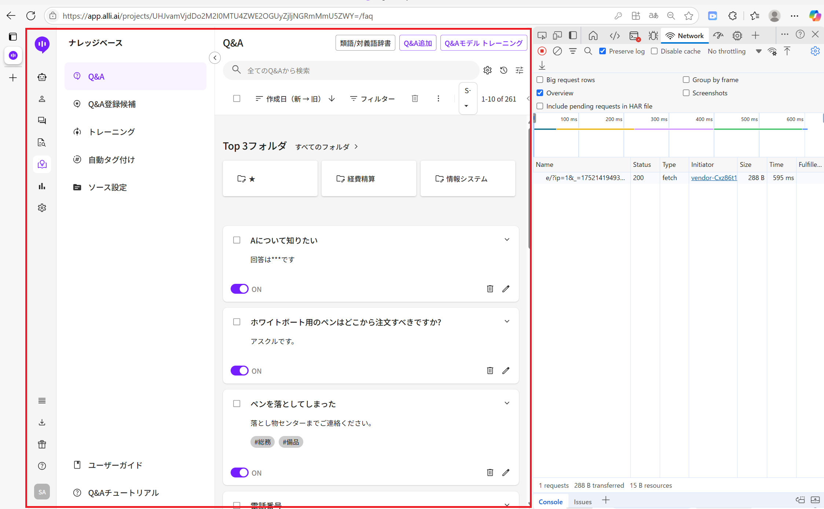Enable the Disable cache checkbox
Image resolution: width=824 pixels, height=509 pixels.
tap(654, 51)
